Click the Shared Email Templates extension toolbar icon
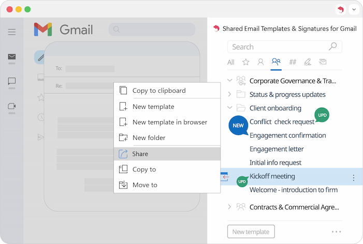 [341, 9]
